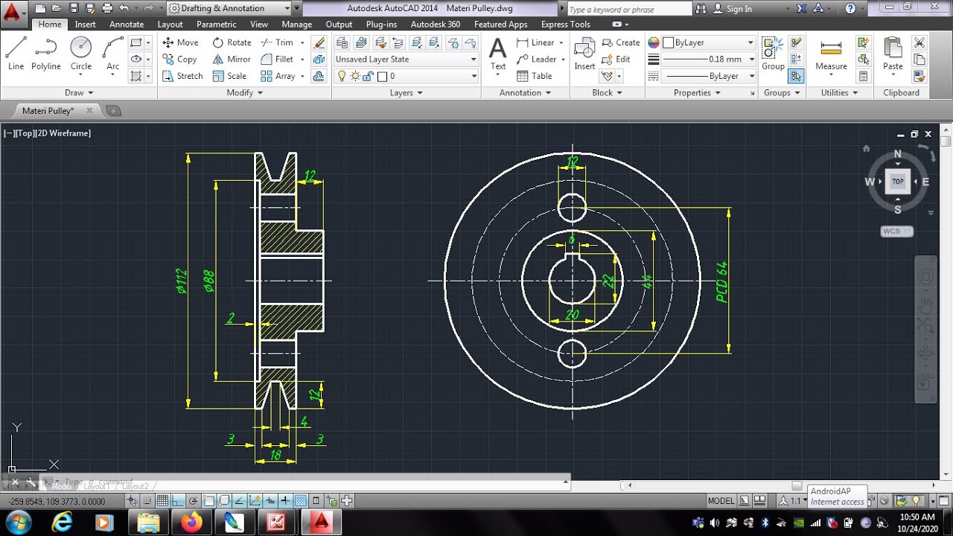This screenshot has width=953, height=536.
Task: Insert Text annotation tool
Action: pos(498,54)
